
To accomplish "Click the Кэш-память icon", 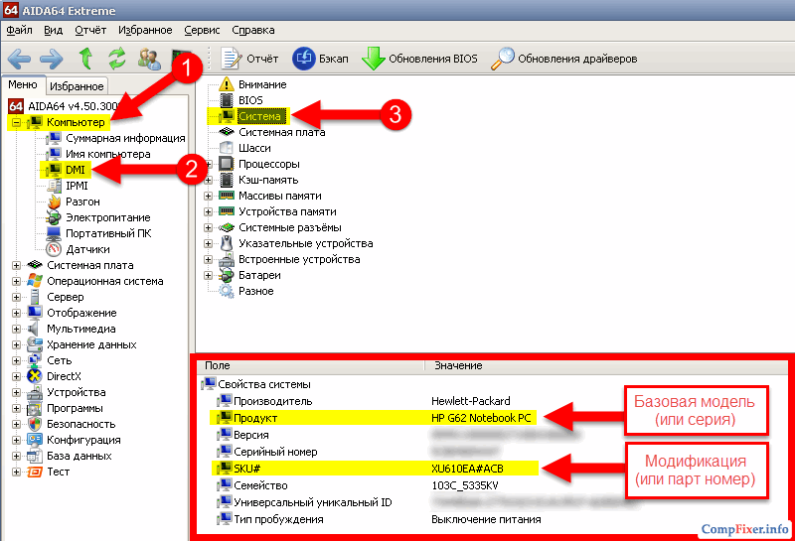I will coord(227,180).
